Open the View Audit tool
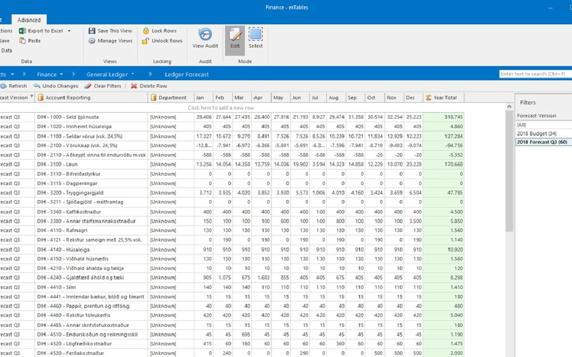Viewport: 572px width, 357px height. (205, 39)
